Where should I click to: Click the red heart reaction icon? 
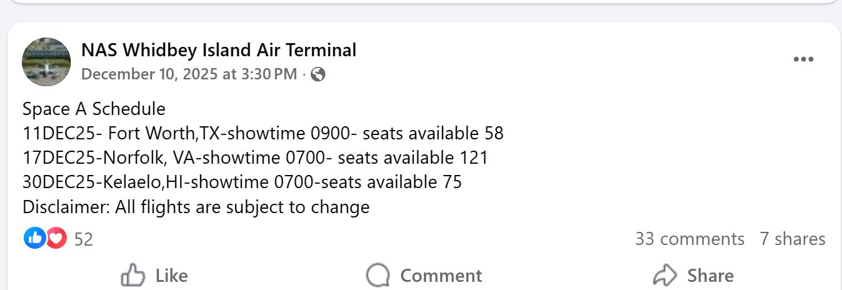point(56,238)
